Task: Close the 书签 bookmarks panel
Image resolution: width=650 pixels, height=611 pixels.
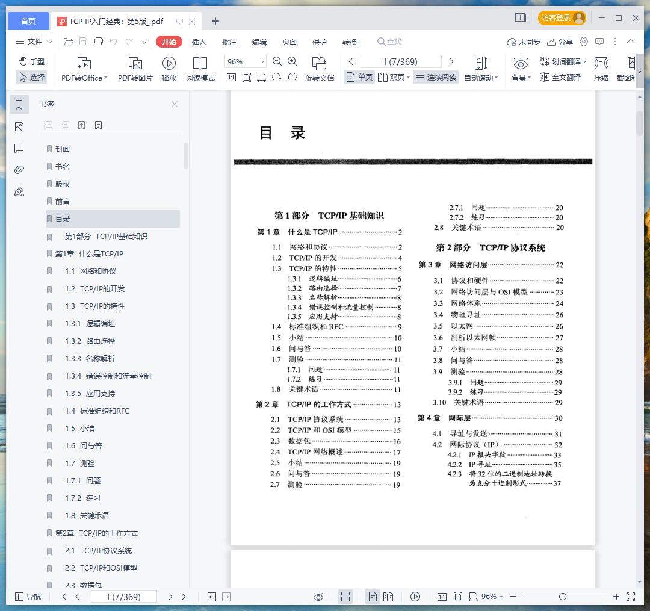Action: coord(175,104)
